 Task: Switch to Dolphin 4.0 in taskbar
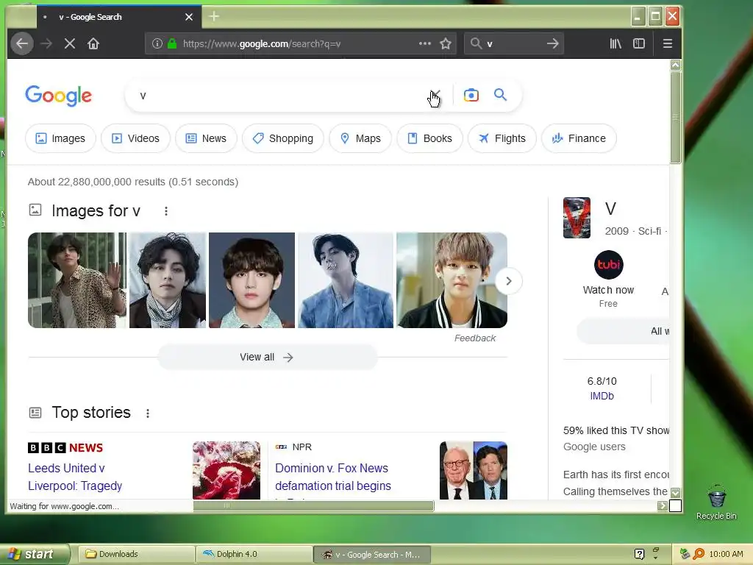click(254, 554)
